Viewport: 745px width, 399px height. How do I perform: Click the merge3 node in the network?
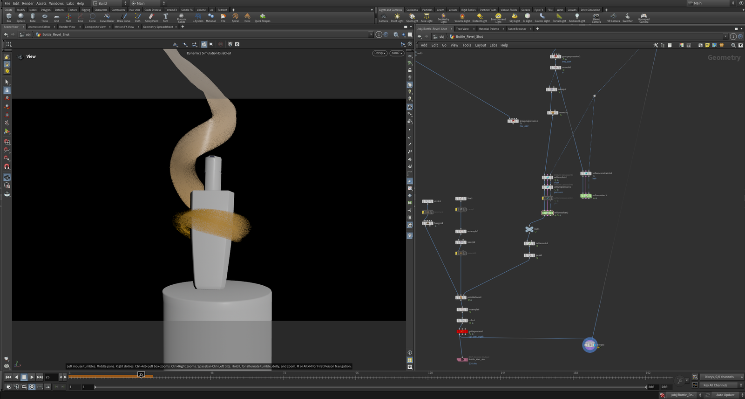pos(589,345)
